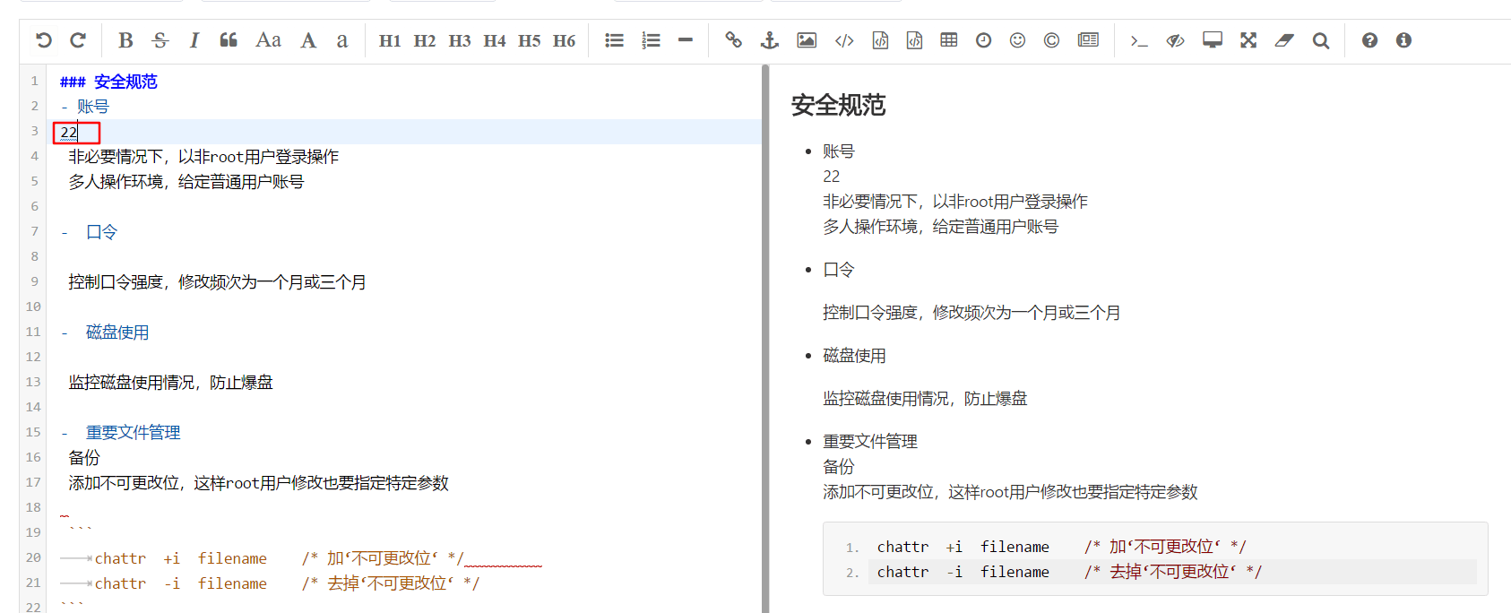
Task: Click editor line '非必要情况下，以非root用户登录操作'
Action: tap(203, 157)
